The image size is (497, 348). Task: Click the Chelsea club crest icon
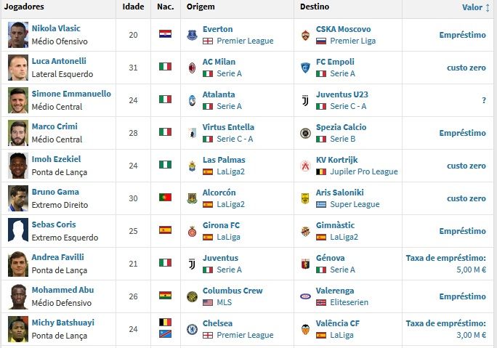click(192, 329)
